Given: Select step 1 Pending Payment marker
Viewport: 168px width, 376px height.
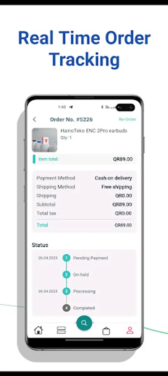Looking at the screenshot, I should pyautogui.click(x=67, y=258).
